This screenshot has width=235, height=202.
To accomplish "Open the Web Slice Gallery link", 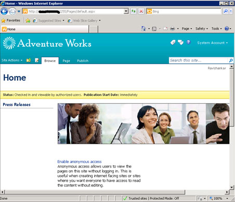I will click(84, 20).
